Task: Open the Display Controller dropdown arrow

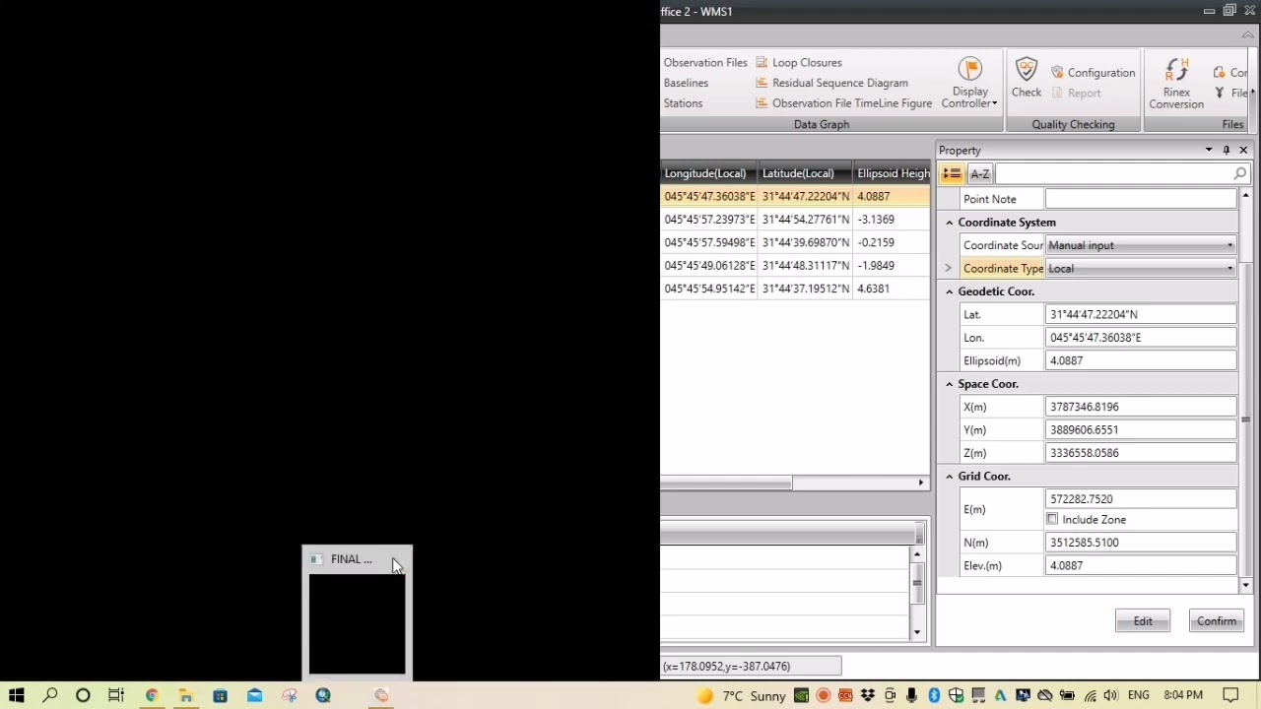Action: click(995, 103)
